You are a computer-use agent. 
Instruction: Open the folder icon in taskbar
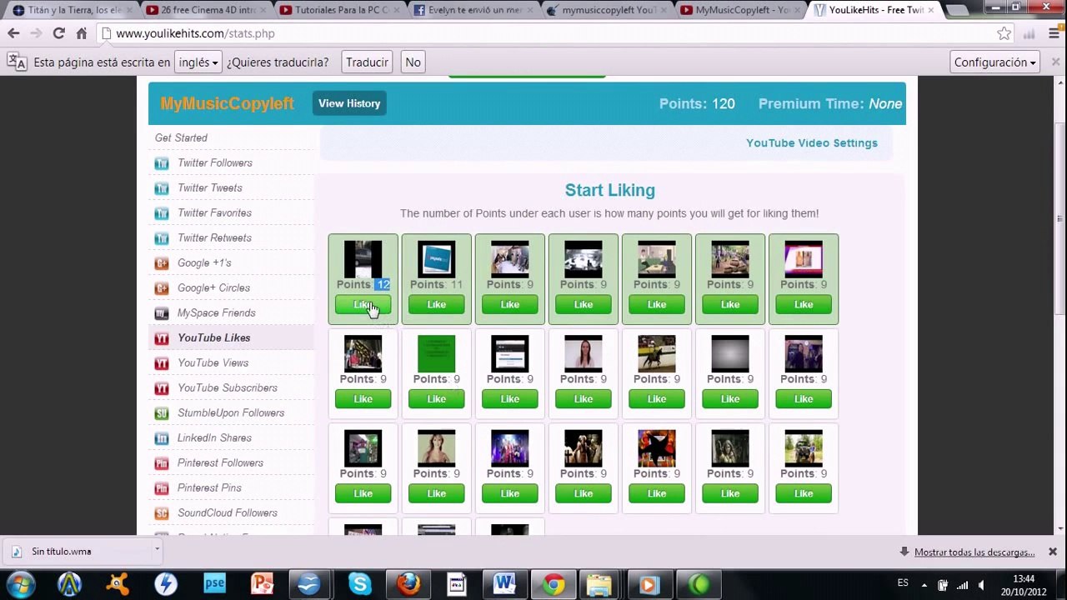(x=599, y=584)
